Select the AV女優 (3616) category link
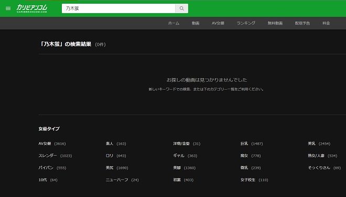The image size is (346, 197). coord(52,144)
